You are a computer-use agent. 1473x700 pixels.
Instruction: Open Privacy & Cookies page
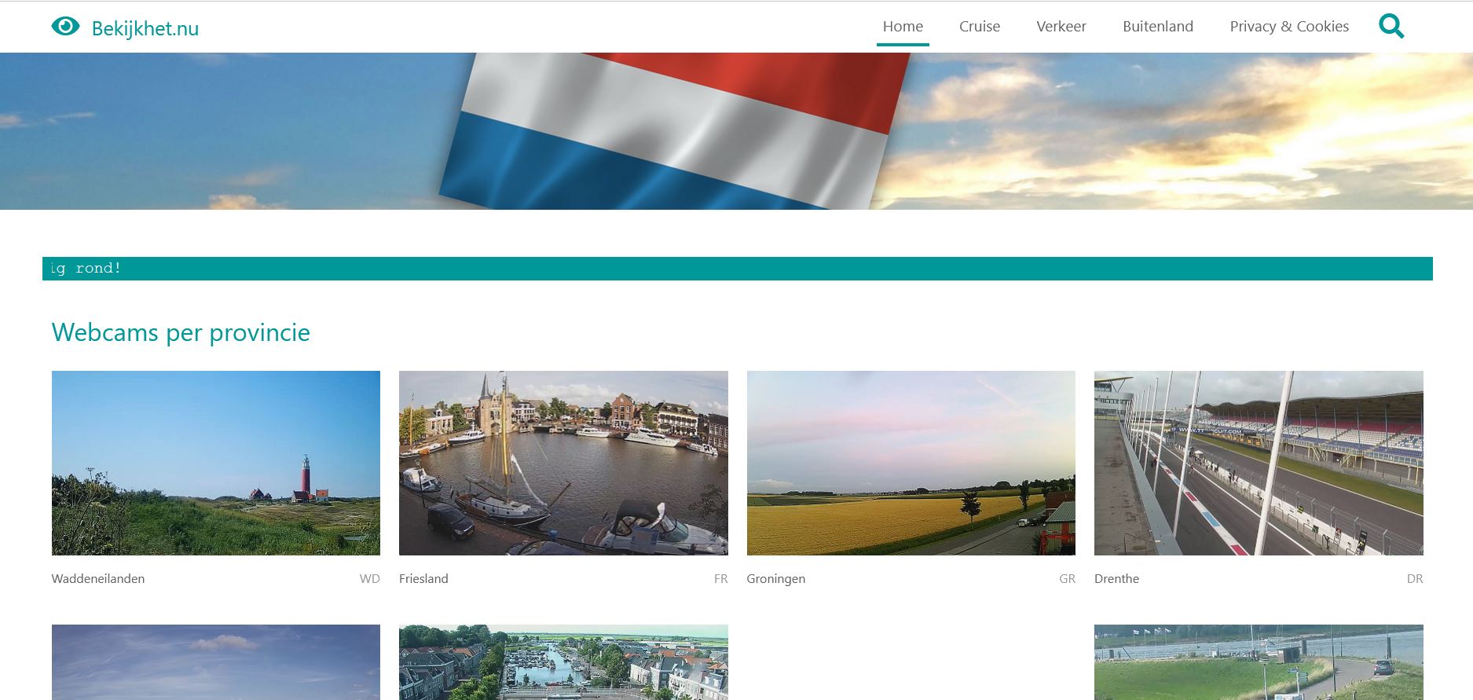tap(1289, 26)
